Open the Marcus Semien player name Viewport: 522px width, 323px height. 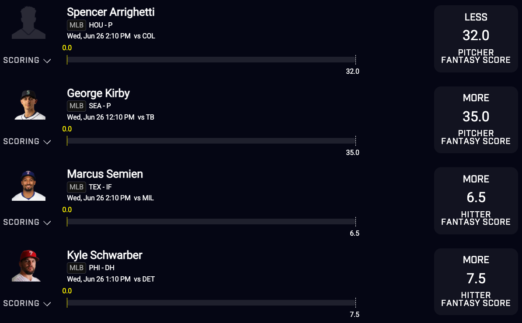click(x=105, y=174)
